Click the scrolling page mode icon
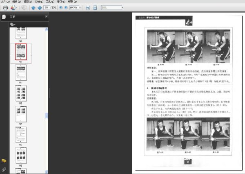 (x=88, y=8)
